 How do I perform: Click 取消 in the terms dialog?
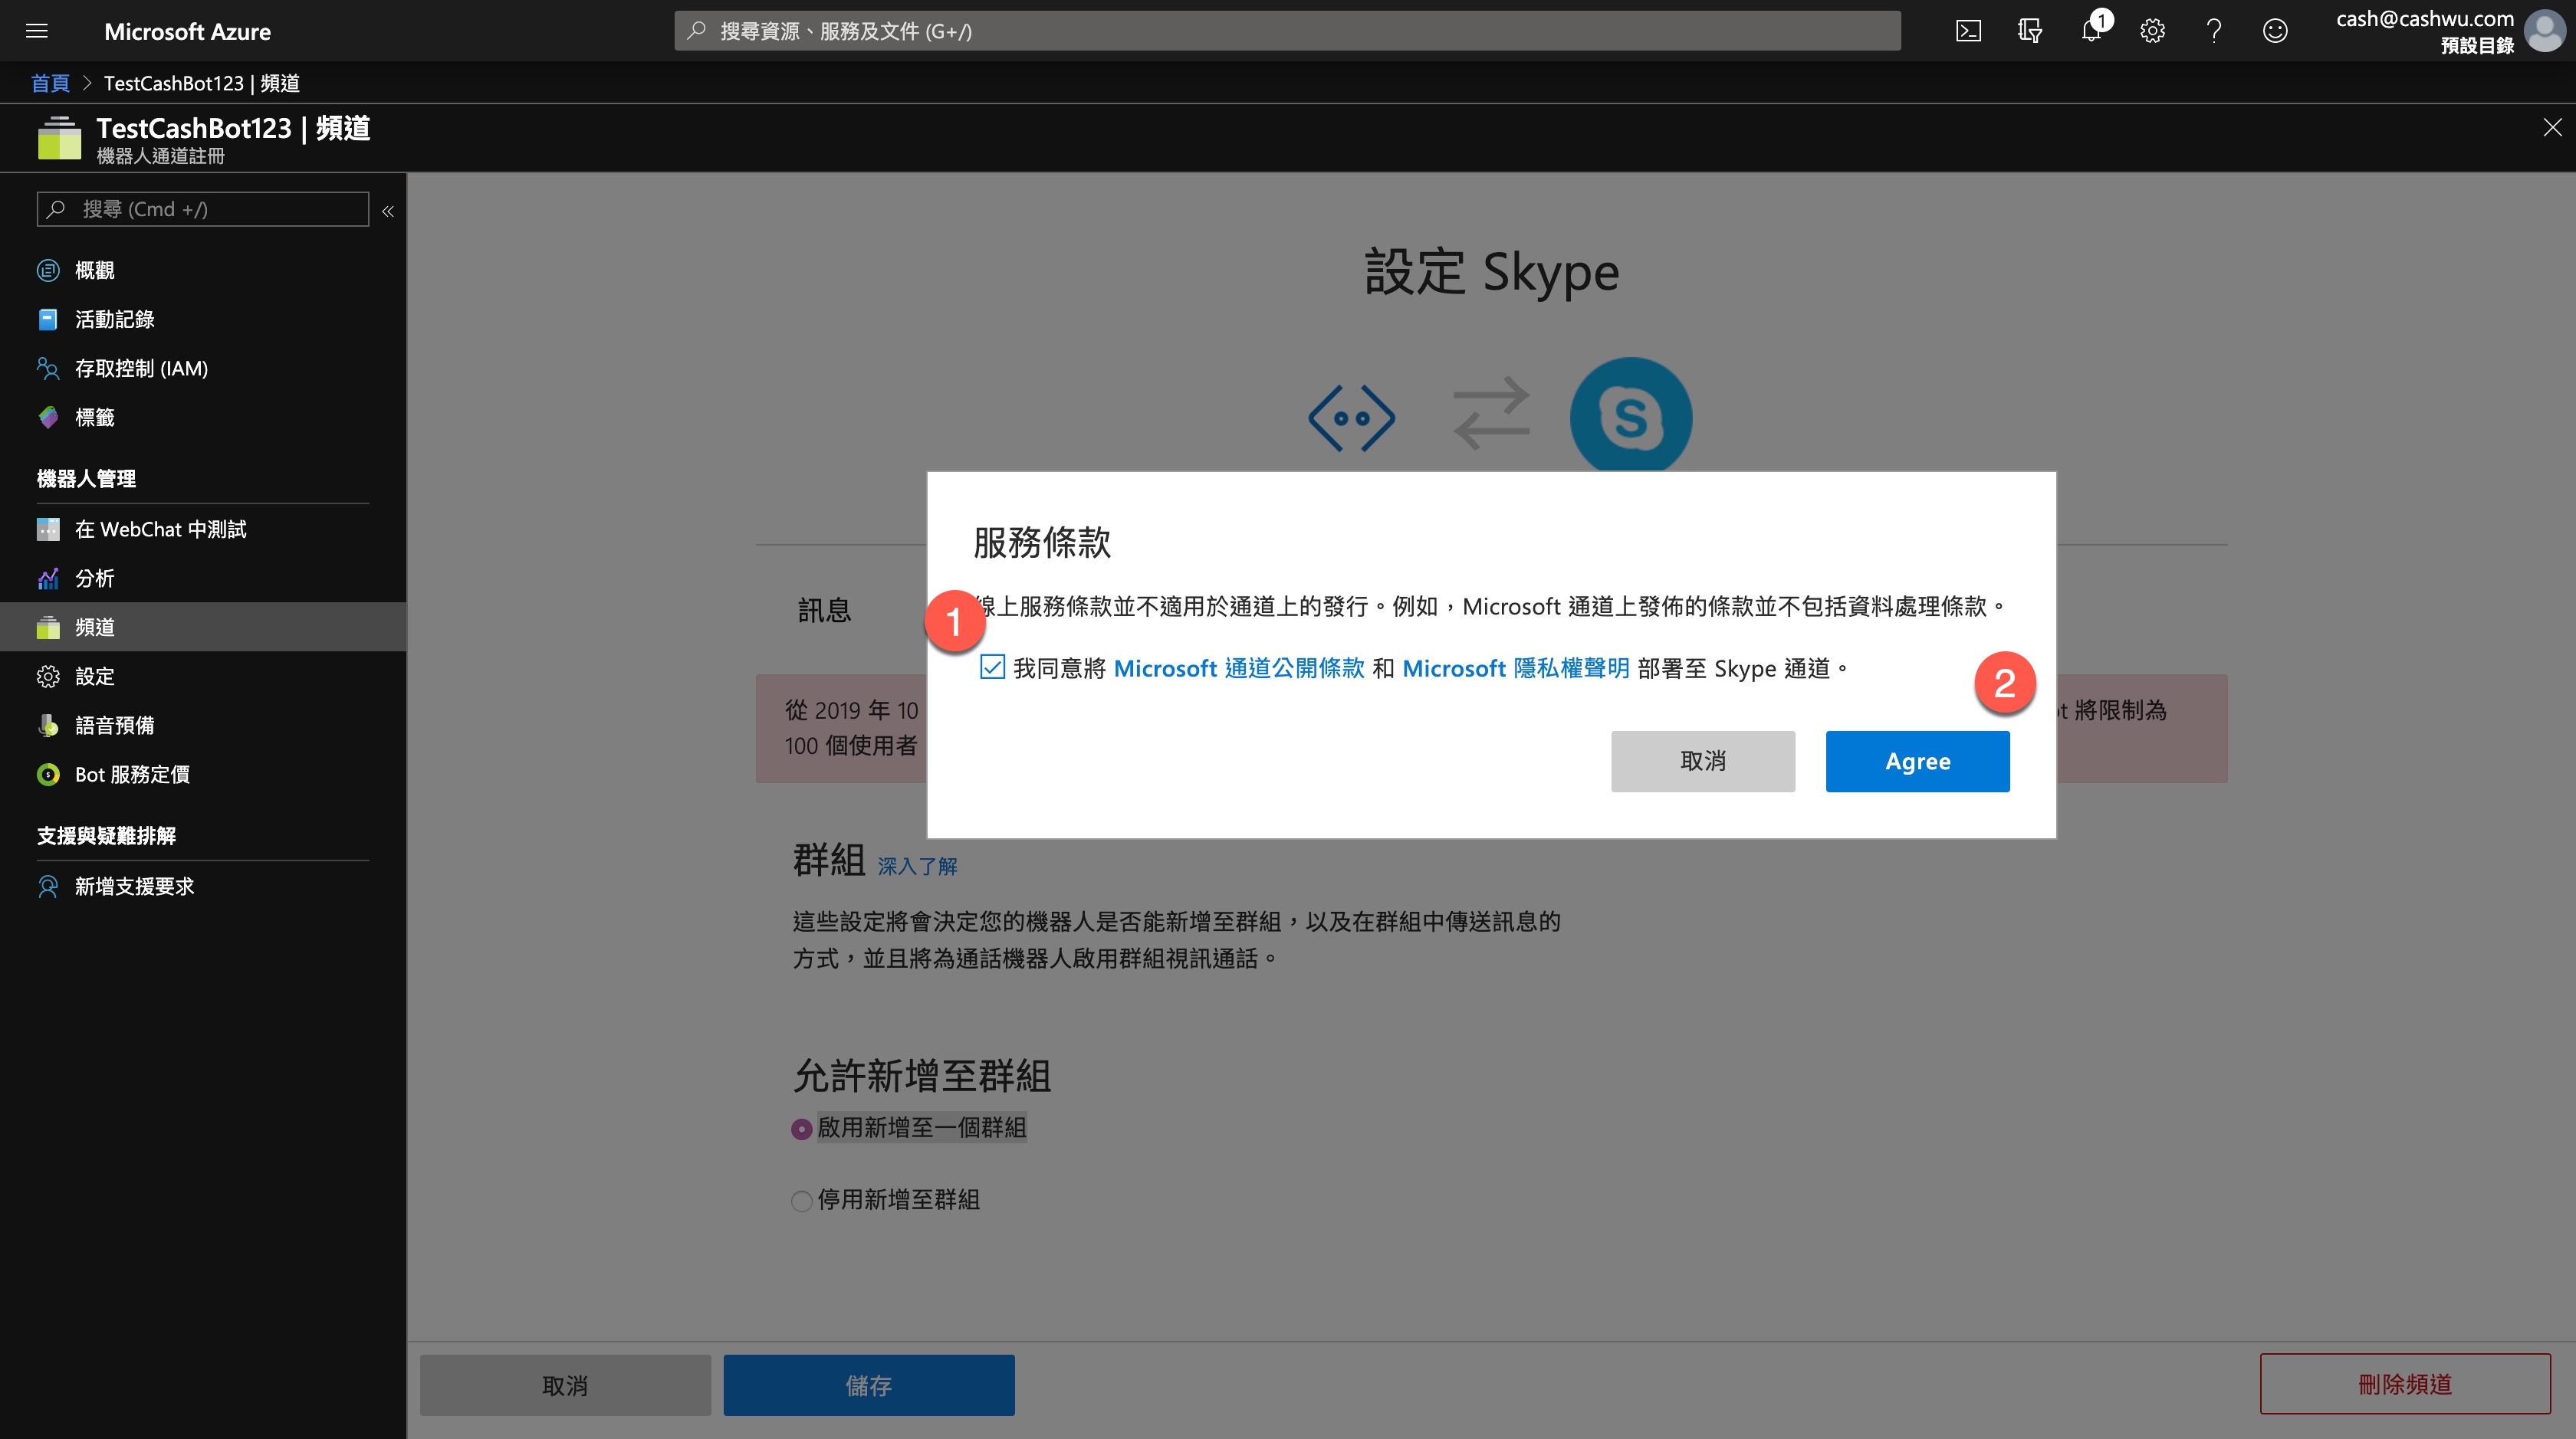tap(1702, 762)
